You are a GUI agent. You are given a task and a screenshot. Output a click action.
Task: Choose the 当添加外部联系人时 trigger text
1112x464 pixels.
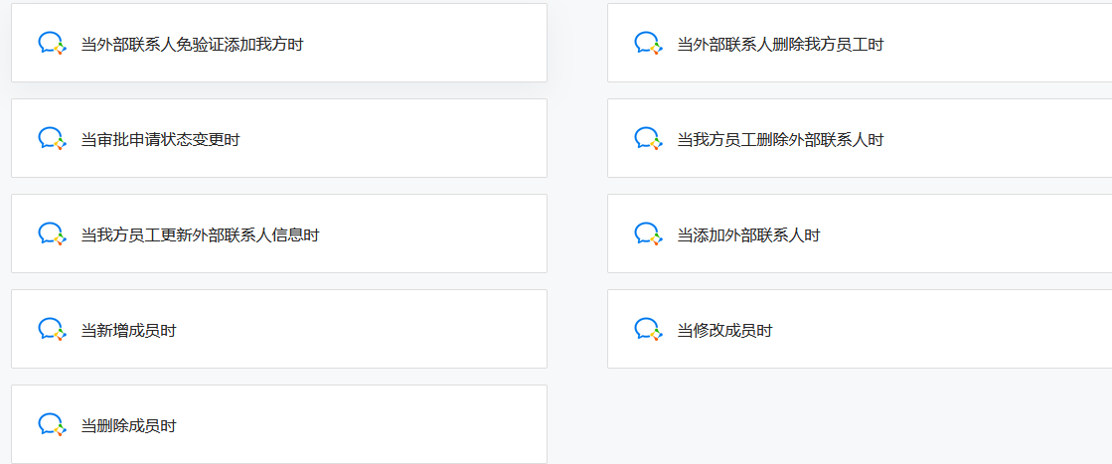(749, 234)
